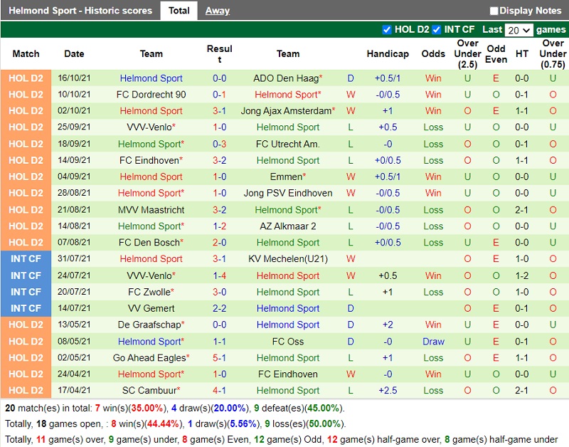569x447 pixels.
Task: Click the Match column header
Action: pos(26,53)
